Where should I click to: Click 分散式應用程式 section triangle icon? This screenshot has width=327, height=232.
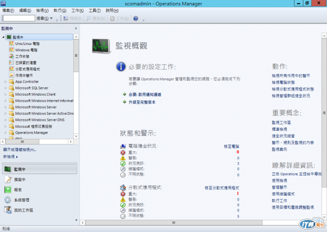[x=123, y=187]
